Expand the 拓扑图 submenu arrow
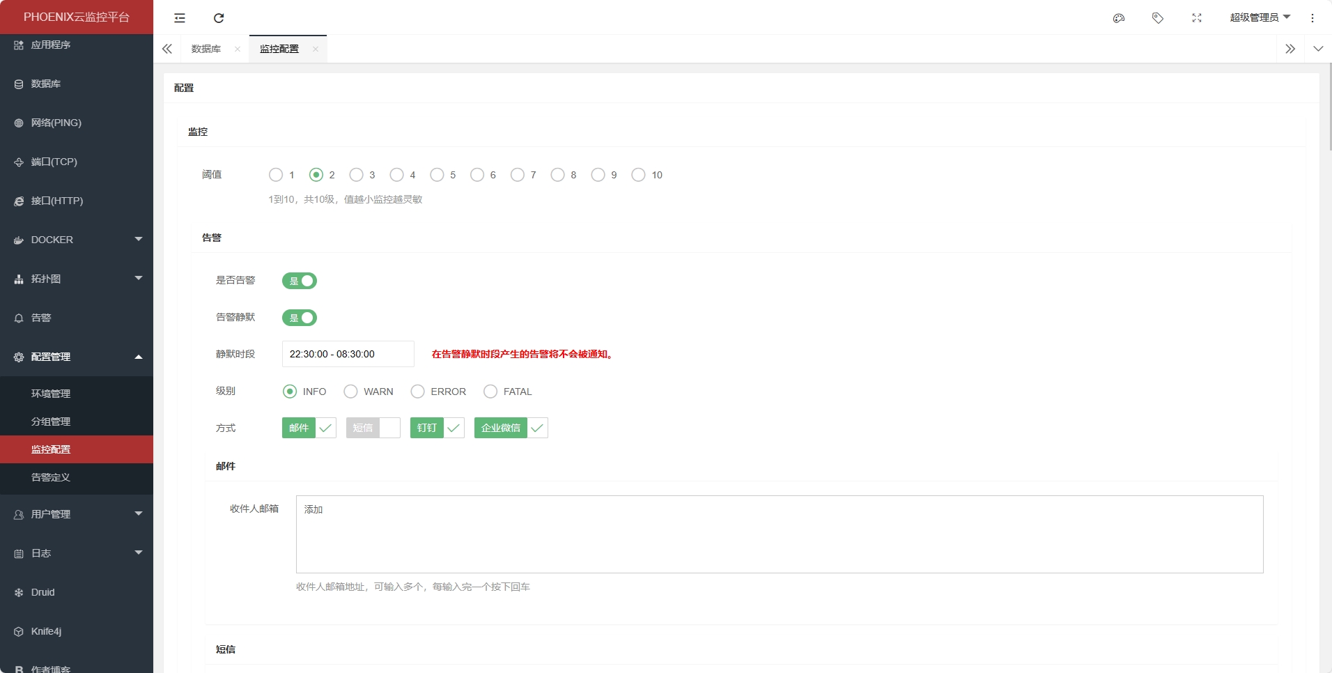Viewport: 1332px width, 673px height. (x=139, y=278)
